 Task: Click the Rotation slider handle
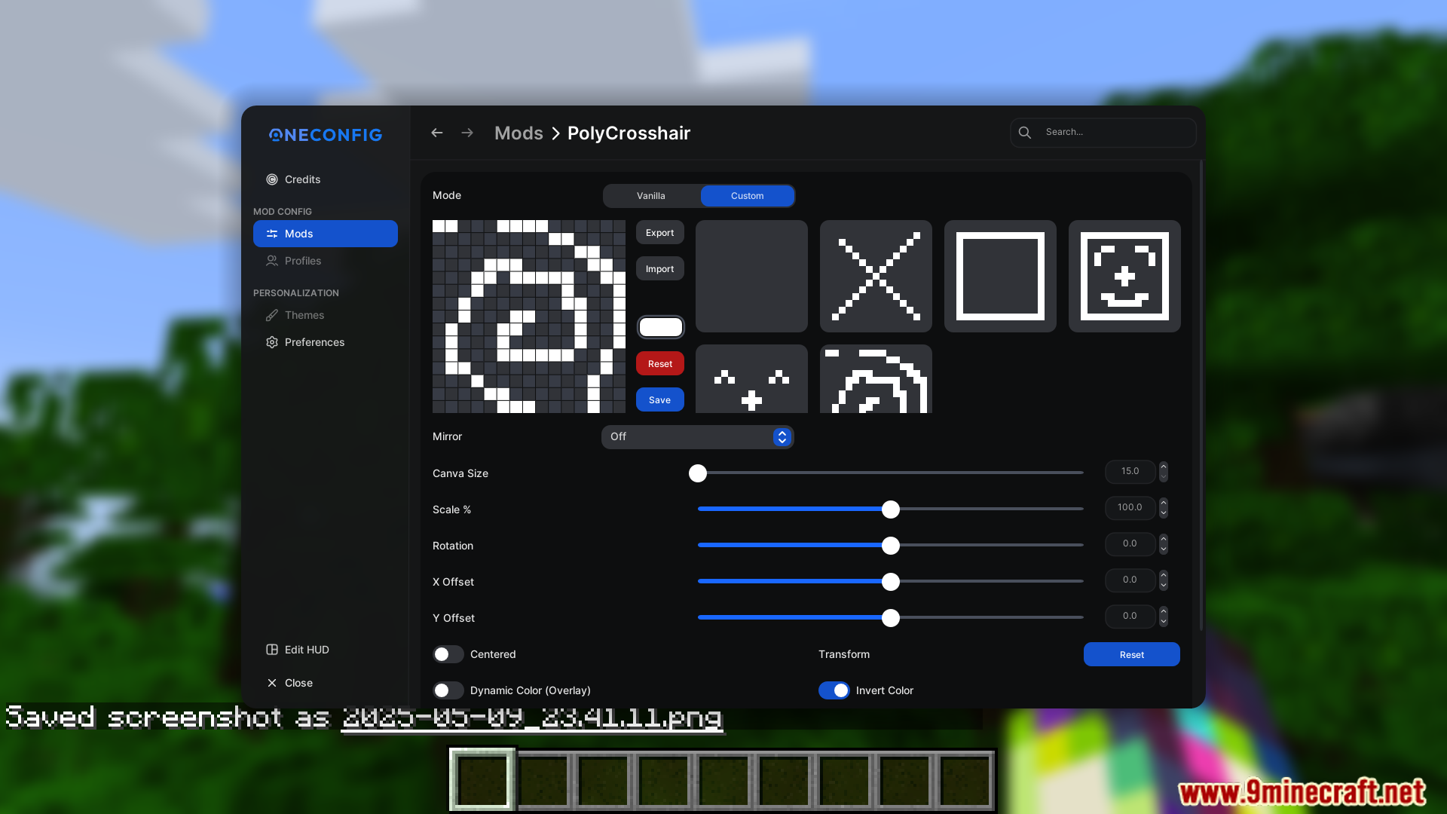click(x=891, y=546)
